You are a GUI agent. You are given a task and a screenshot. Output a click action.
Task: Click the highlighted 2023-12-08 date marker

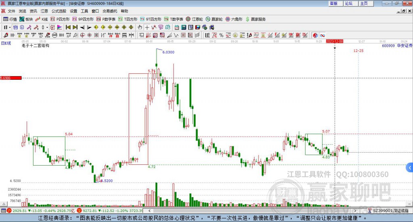[x=334, y=41]
